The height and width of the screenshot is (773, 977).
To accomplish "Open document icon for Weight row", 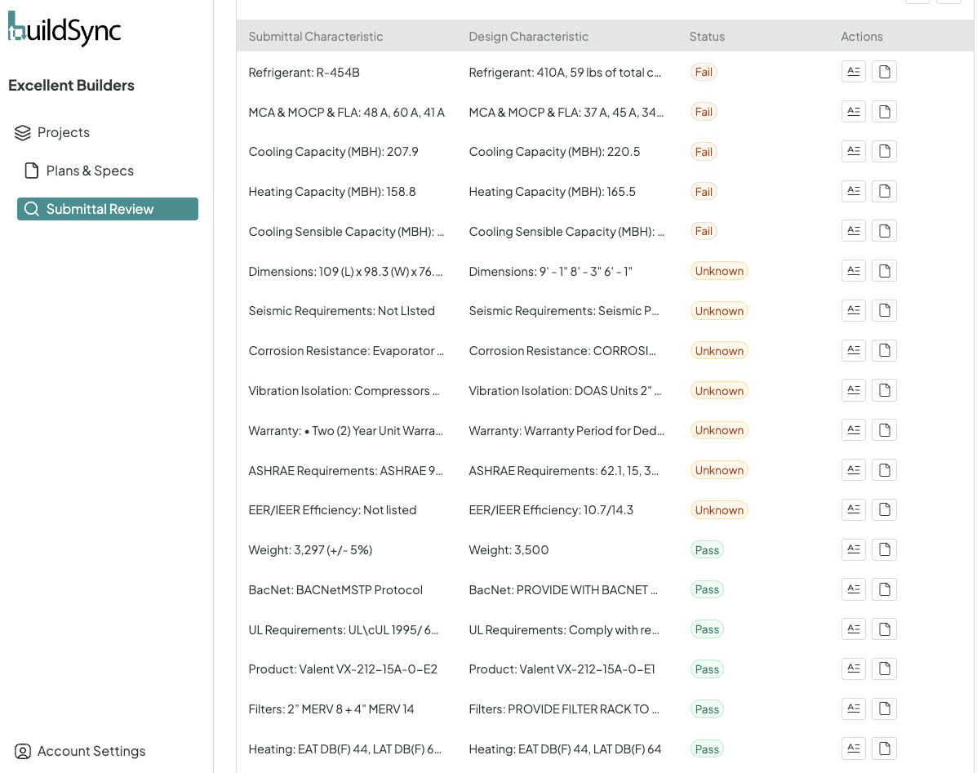I will click(884, 549).
